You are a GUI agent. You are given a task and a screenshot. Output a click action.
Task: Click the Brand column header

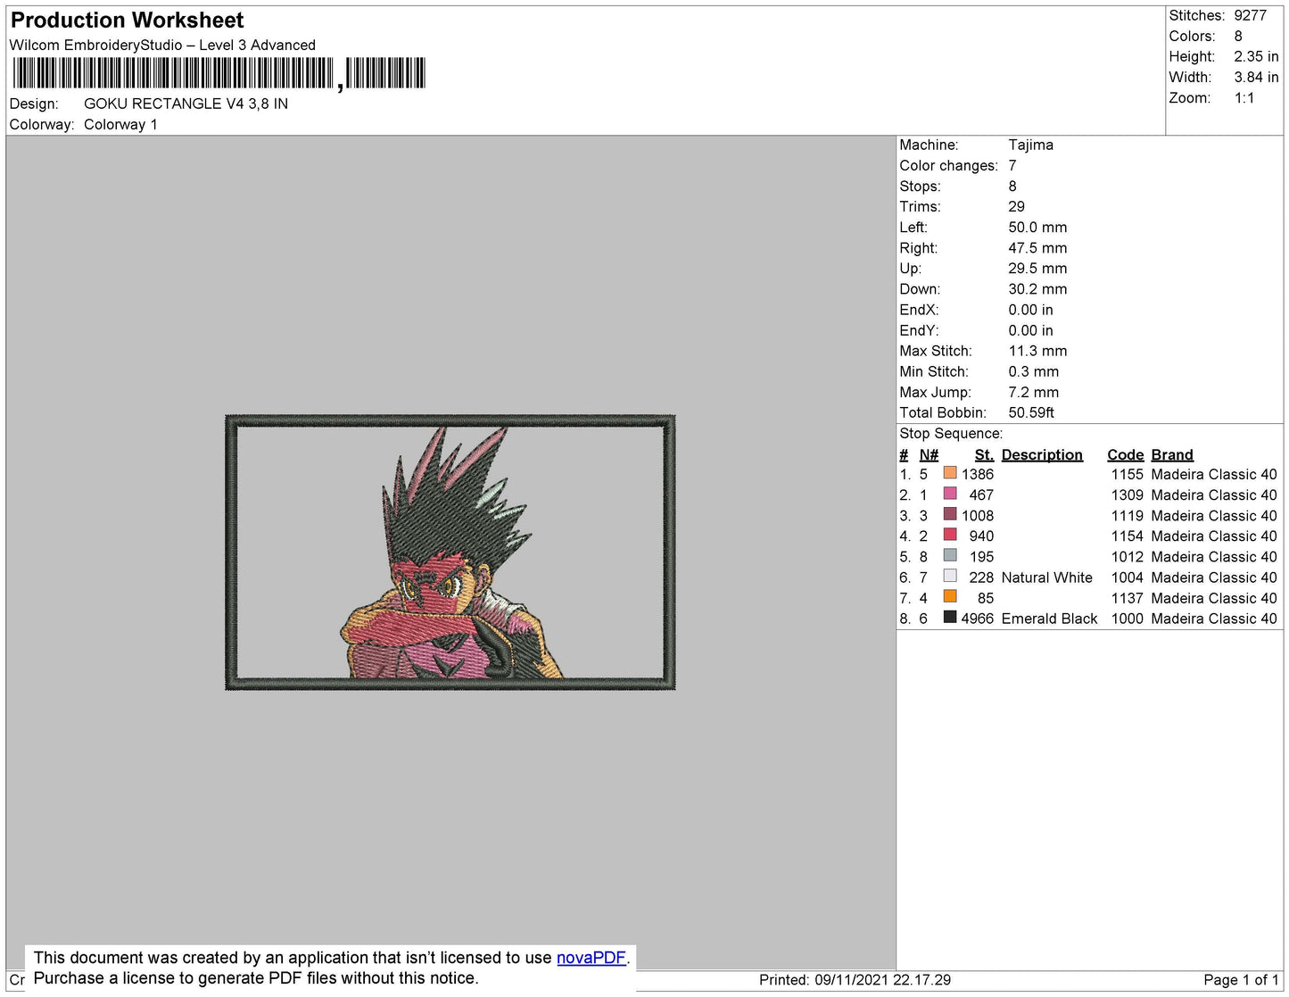click(1171, 454)
